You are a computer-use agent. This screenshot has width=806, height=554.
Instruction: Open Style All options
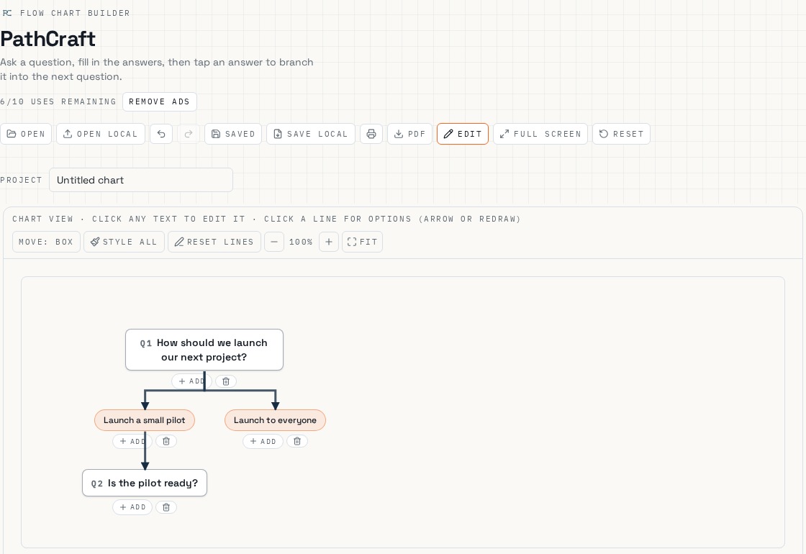124,242
